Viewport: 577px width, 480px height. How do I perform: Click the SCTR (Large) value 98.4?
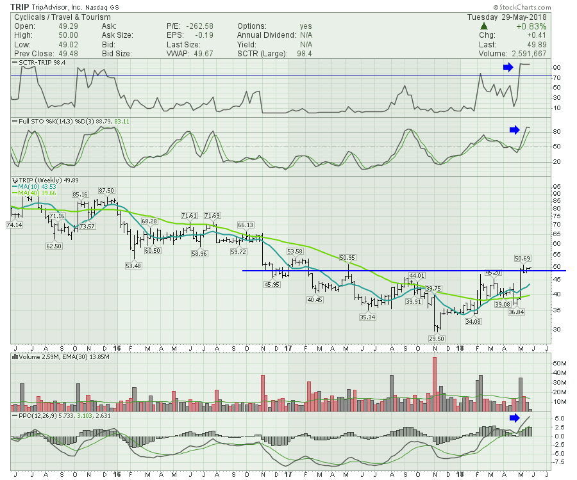pos(305,54)
